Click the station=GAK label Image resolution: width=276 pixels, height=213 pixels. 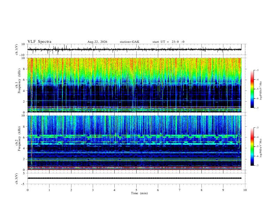(x=130, y=42)
